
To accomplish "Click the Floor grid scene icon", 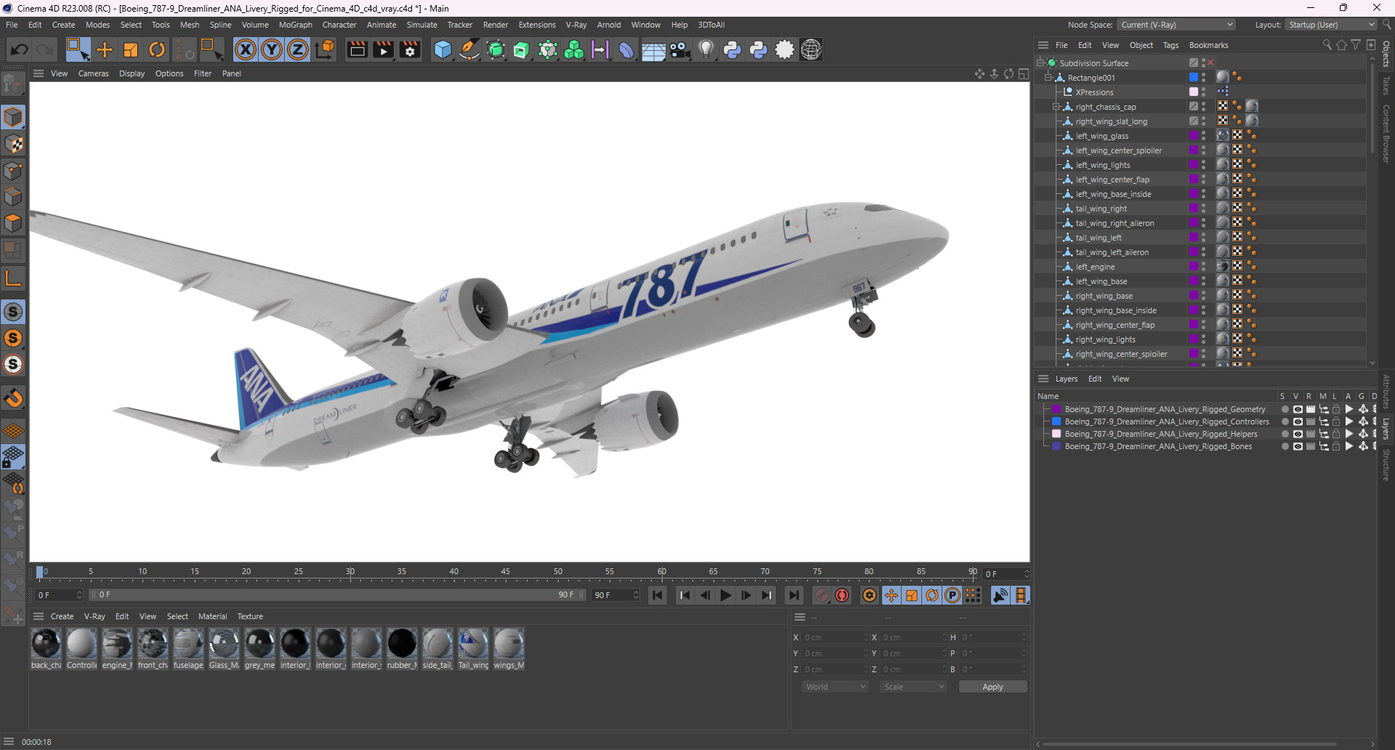I will (653, 50).
